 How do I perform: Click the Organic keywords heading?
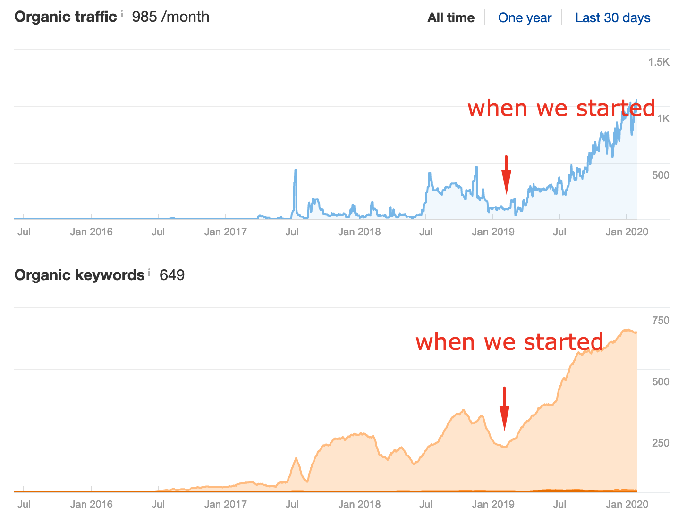coord(79,275)
